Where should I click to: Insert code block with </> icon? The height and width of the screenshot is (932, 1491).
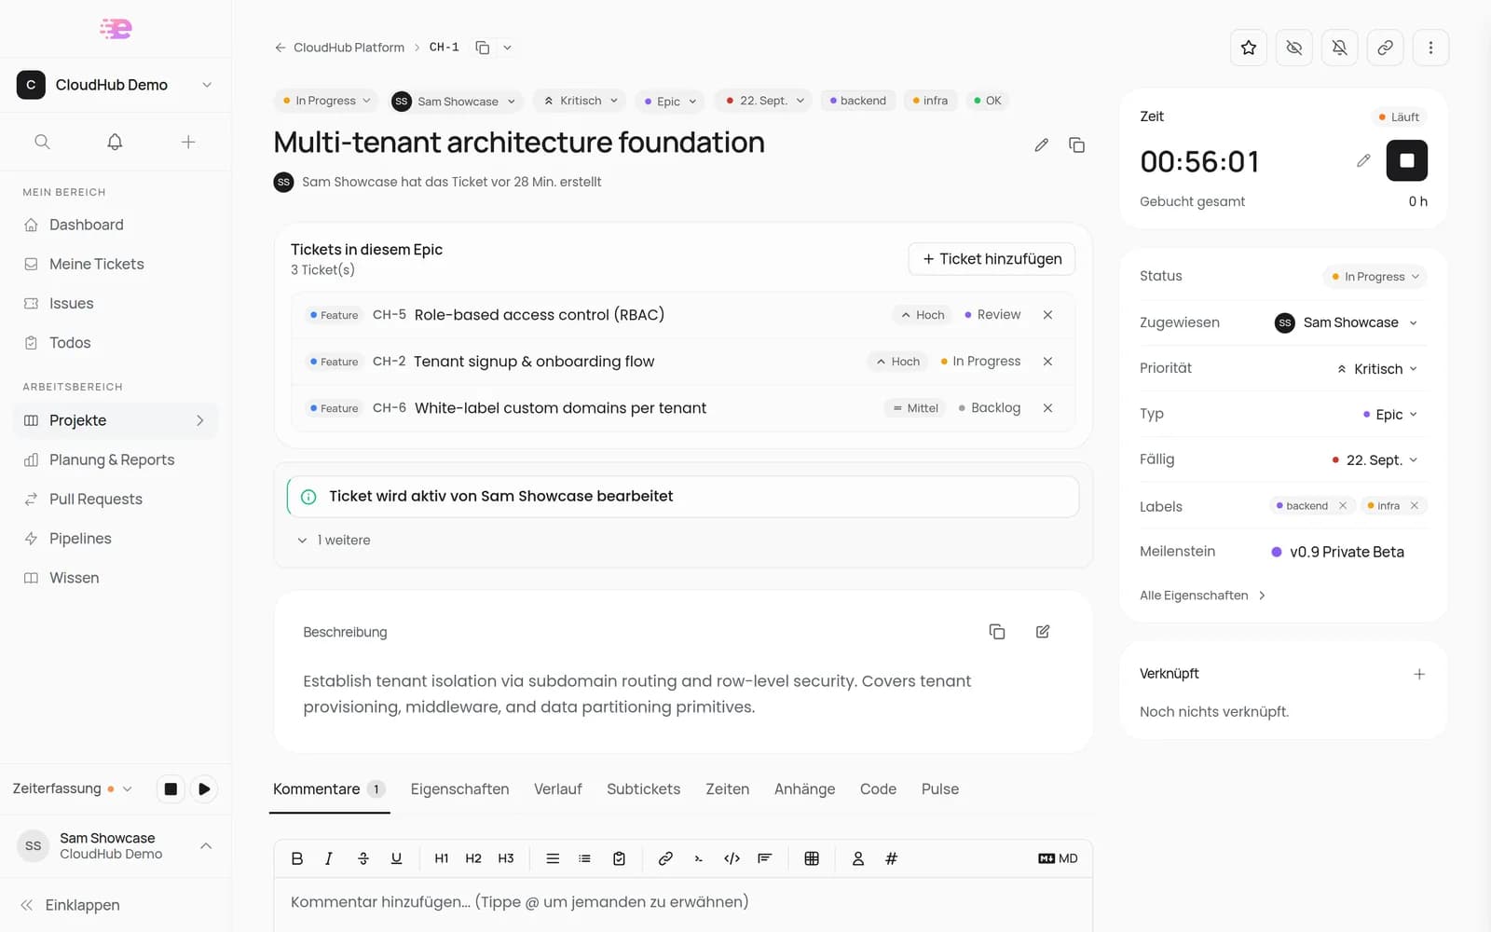pyautogui.click(x=732, y=858)
